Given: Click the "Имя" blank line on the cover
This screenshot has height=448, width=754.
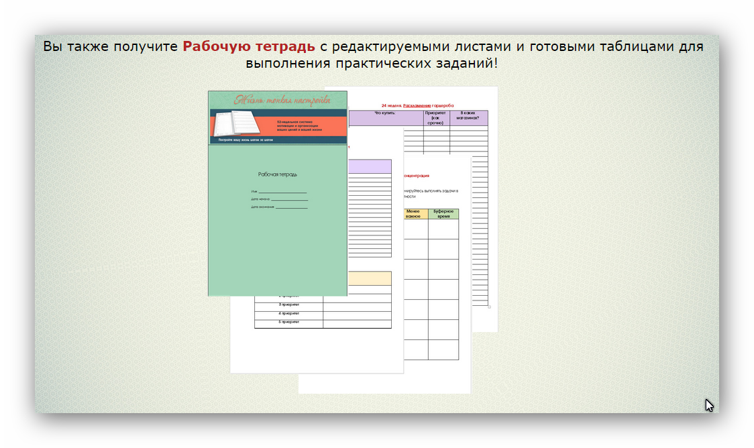Looking at the screenshot, I should pyautogui.click(x=282, y=192).
